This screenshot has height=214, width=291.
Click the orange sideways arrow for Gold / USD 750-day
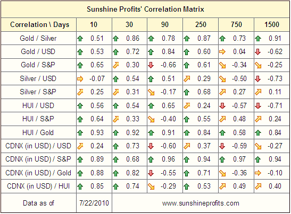(x=222, y=52)
